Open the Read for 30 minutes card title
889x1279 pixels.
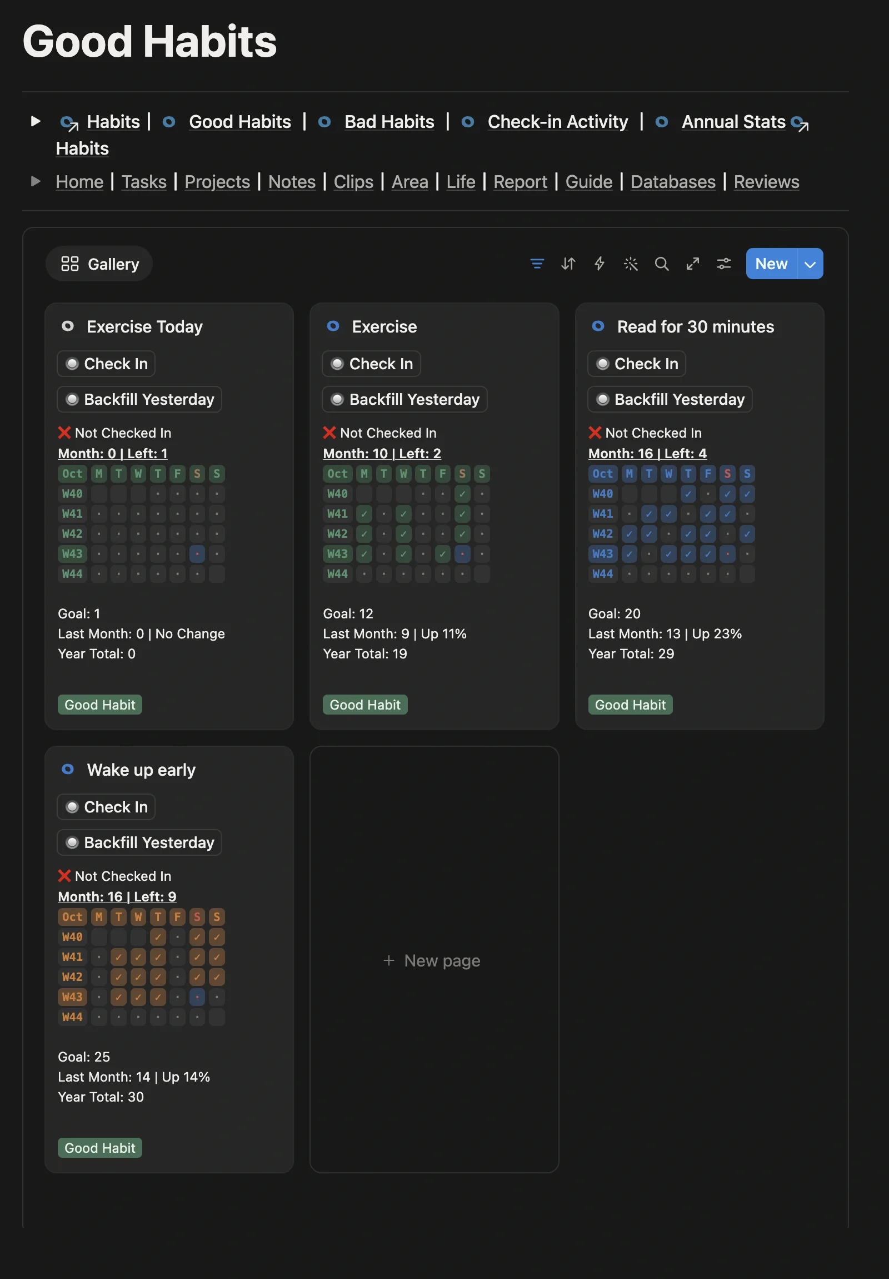click(695, 326)
